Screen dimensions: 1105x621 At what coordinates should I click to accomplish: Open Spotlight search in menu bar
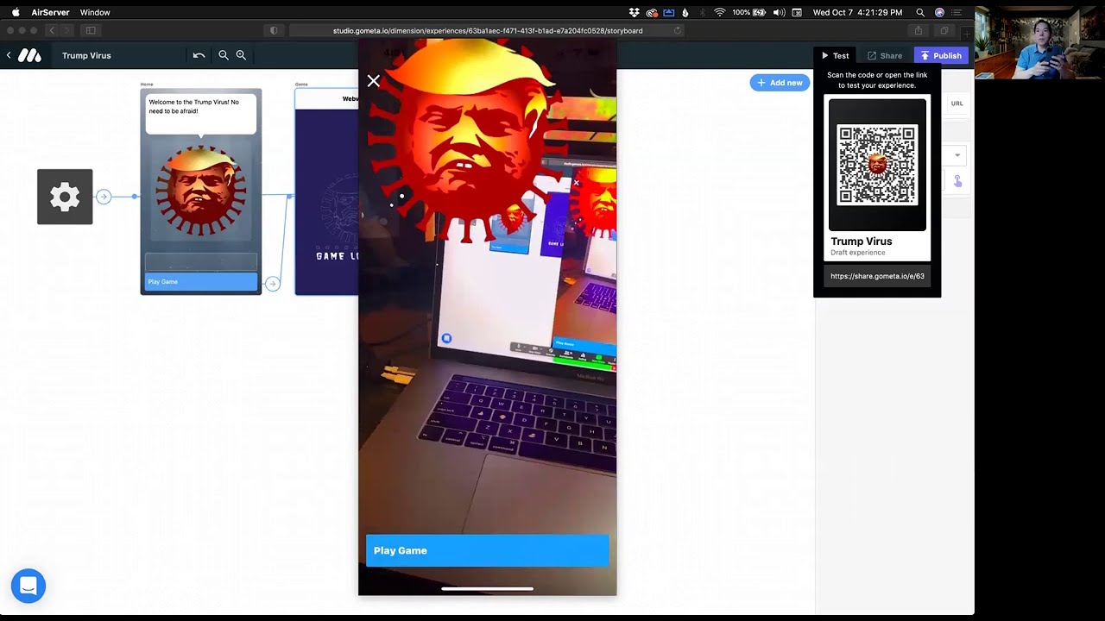click(x=920, y=12)
